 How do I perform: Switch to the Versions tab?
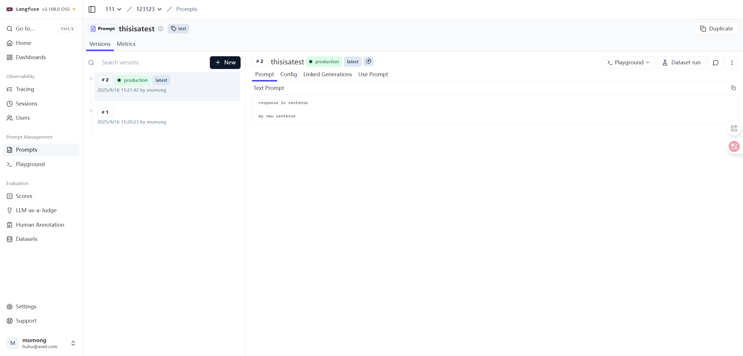[x=100, y=44]
